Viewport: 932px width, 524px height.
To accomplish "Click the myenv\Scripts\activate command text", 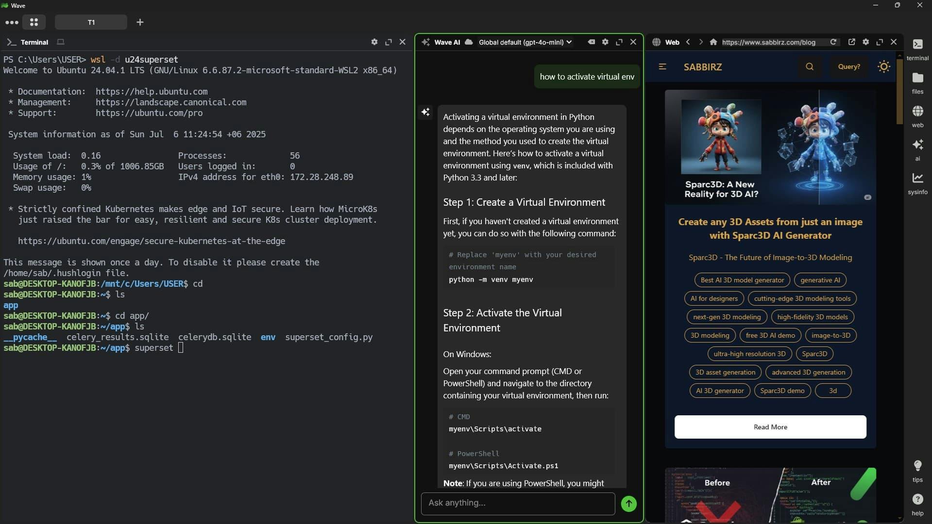I will tap(495, 429).
